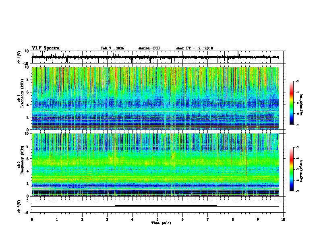
Task: Click the "2" tick on ch.2 frequency axis
Action: point(28,184)
